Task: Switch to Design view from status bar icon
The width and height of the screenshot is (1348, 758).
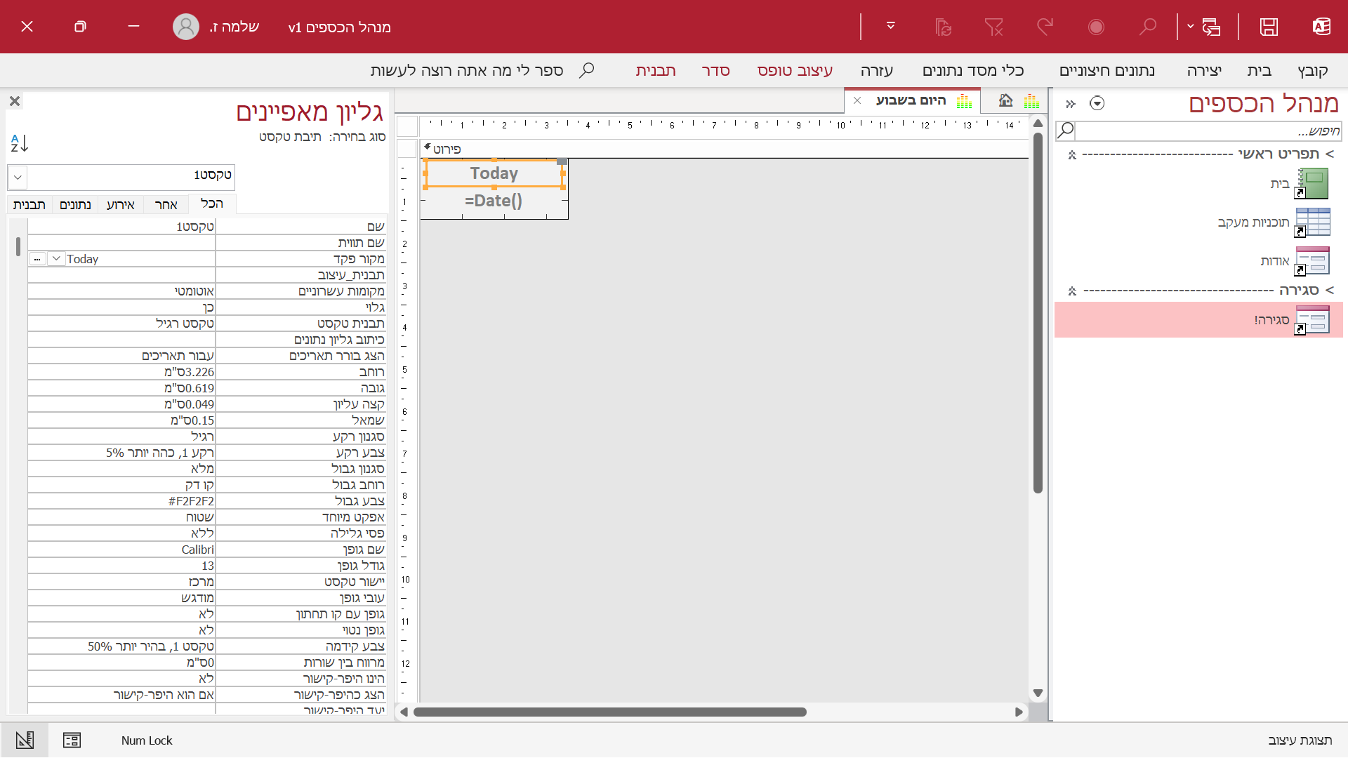Action: pyautogui.click(x=25, y=740)
